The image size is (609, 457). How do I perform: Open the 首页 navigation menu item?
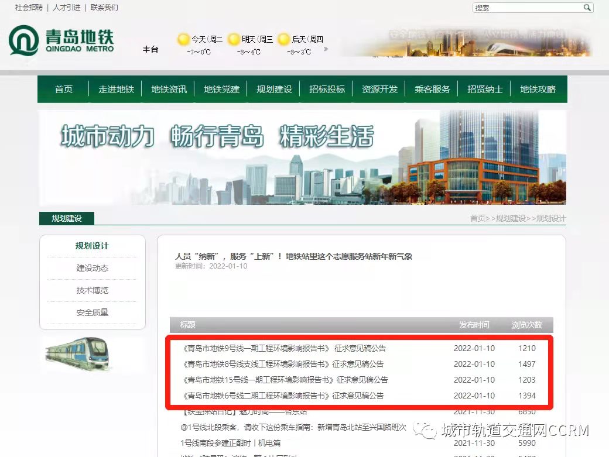(x=64, y=90)
